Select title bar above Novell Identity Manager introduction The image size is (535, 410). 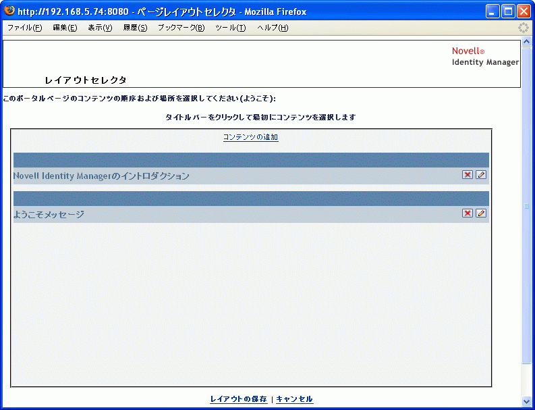[251, 160]
